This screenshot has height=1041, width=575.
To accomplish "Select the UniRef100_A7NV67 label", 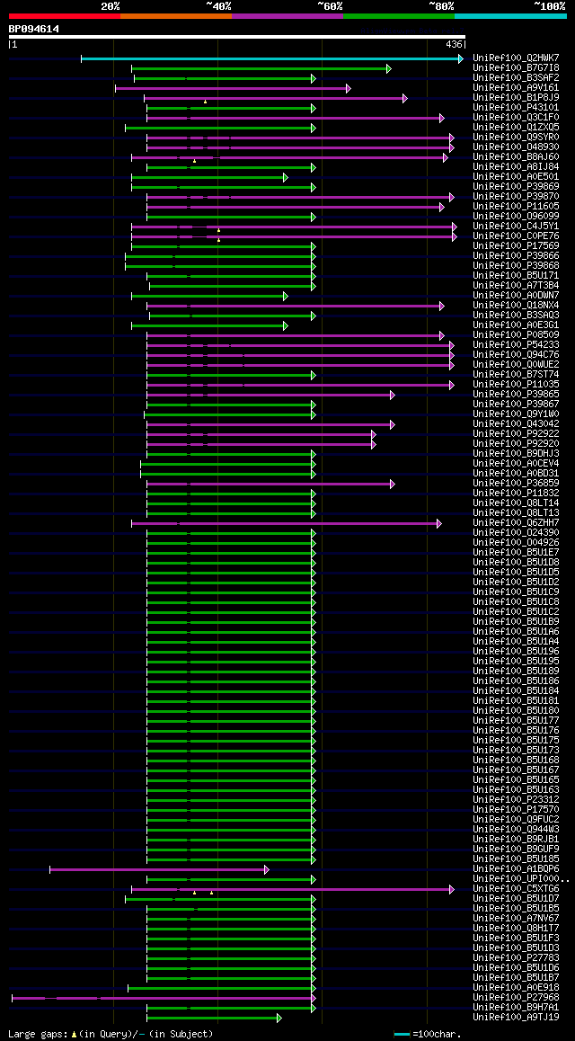I will [516, 919].
